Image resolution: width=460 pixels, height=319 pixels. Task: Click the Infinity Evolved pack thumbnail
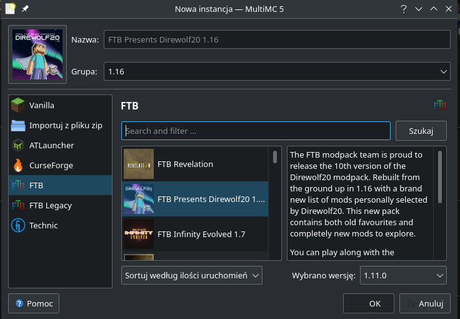(x=139, y=234)
